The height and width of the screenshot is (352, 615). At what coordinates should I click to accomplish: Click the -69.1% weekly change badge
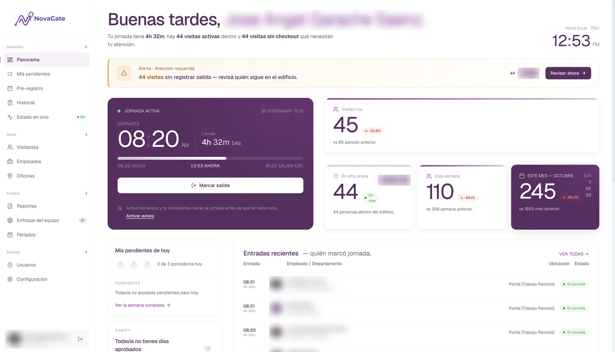click(467, 198)
